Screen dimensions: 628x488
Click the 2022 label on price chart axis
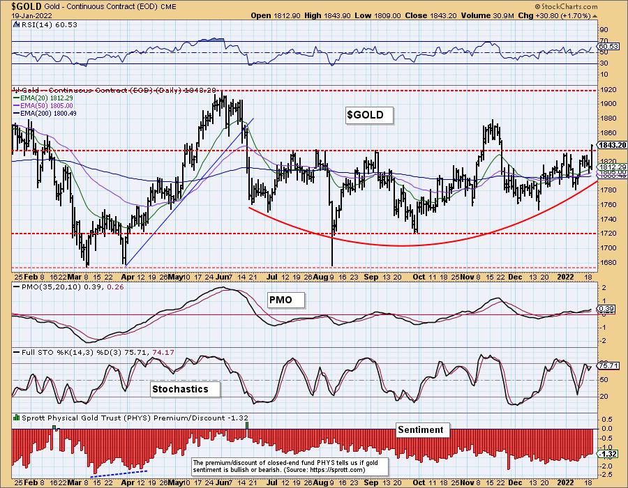click(x=565, y=277)
